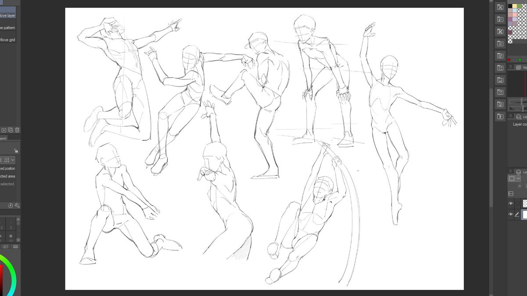The width and height of the screenshot is (527, 296).
Task: Open the grid options dropdown arrow
Action: pyautogui.click(x=13, y=160)
